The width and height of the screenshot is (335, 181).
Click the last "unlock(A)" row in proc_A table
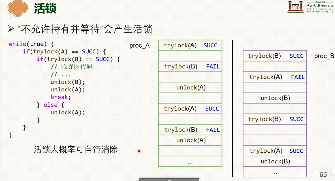[x=190, y=140]
